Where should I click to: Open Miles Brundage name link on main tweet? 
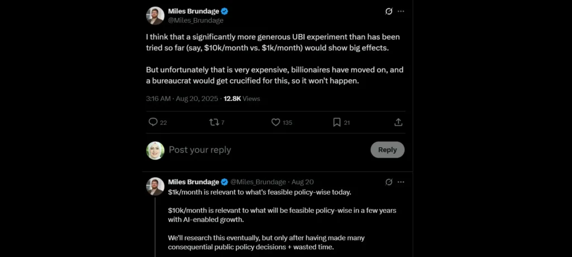click(x=193, y=11)
